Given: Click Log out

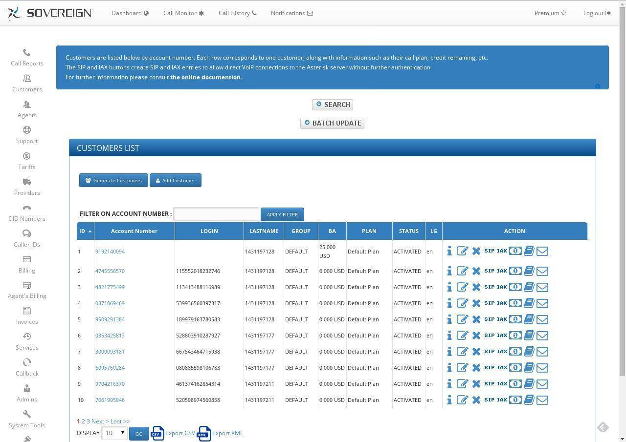Looking at the screenshot, I should coord(597,13).
